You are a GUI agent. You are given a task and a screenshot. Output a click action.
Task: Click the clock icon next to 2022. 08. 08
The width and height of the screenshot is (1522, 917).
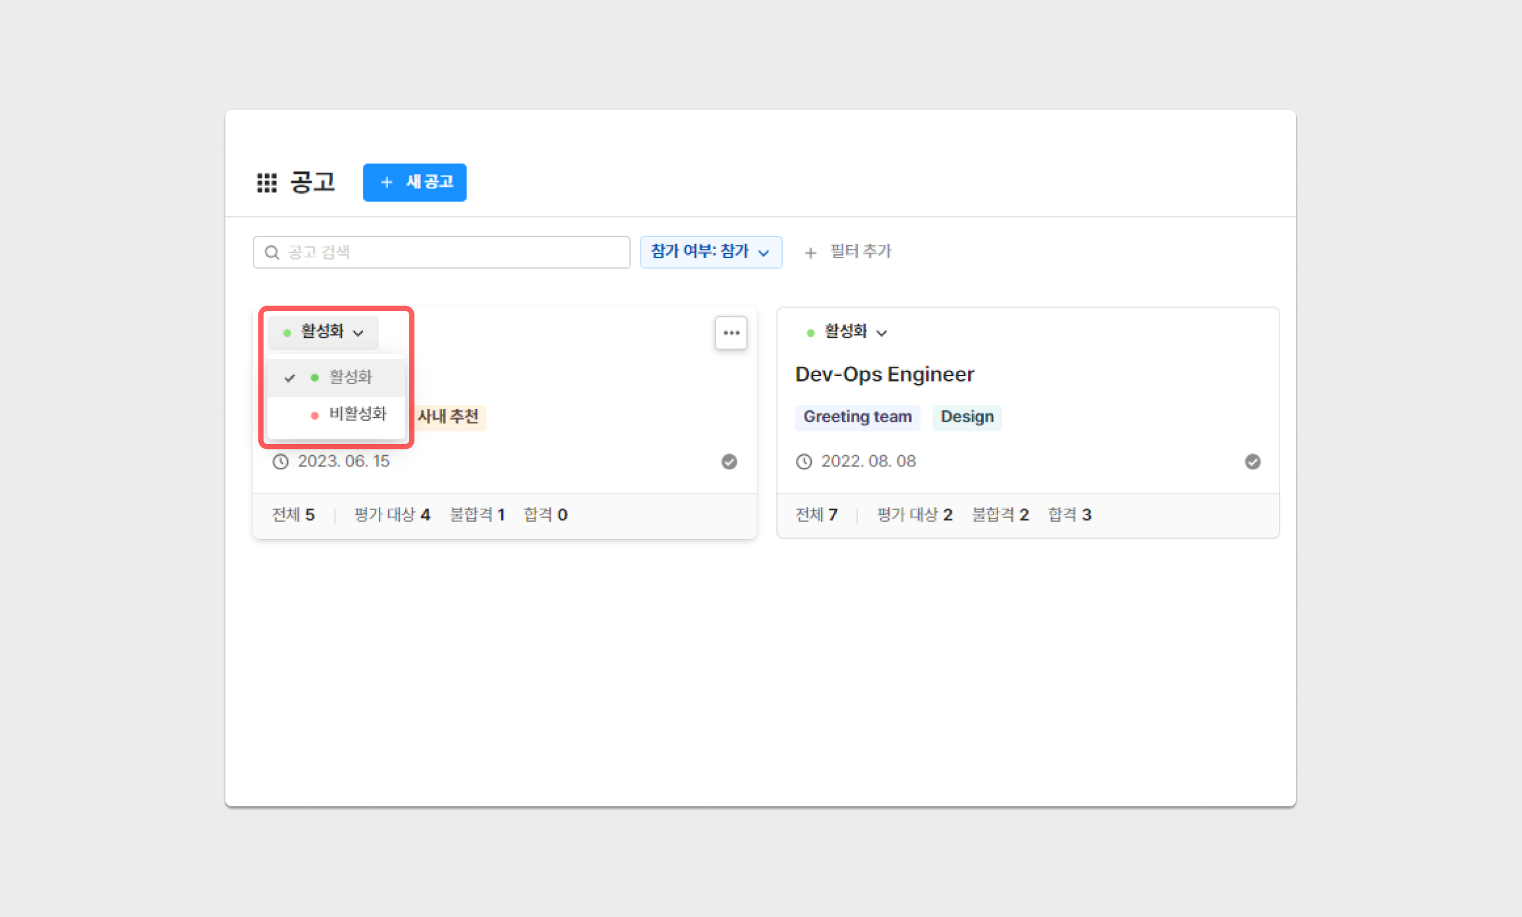[804, 461]
